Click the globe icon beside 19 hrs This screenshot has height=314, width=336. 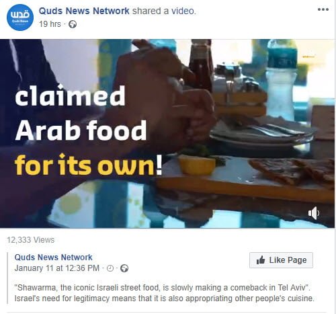coord(73,24)
